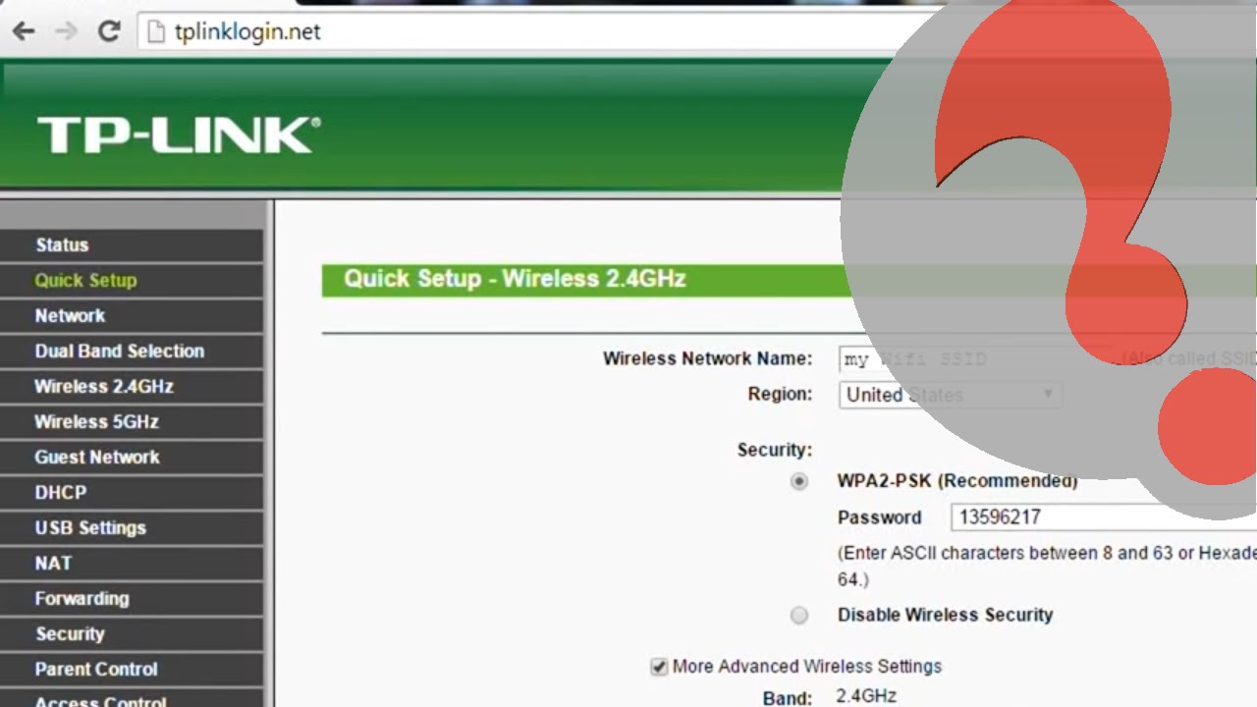Viewport: 1257px width, 707px height.
Task: Open the Wireless 5GHz menu item
Action: coord(132,422)
